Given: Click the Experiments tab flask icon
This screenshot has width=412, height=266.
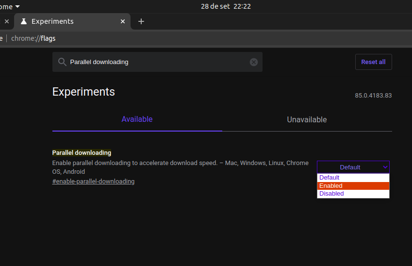Looking at the screenshot, I should tap(24, 21).
